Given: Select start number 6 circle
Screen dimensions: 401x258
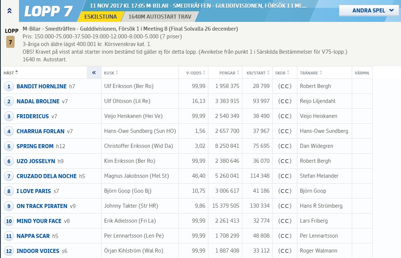Looking at the screenshot, I should (x=9, y=161).
